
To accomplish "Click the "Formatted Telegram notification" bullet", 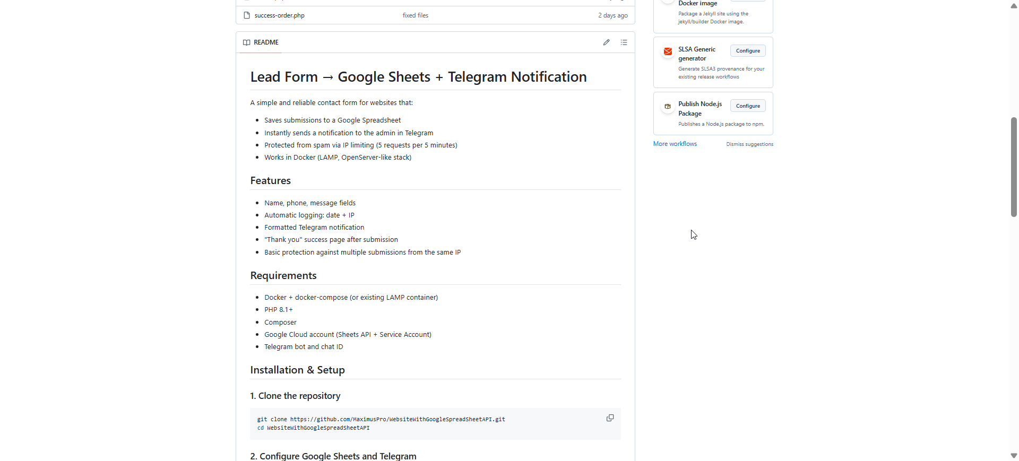I will [314, 228].
